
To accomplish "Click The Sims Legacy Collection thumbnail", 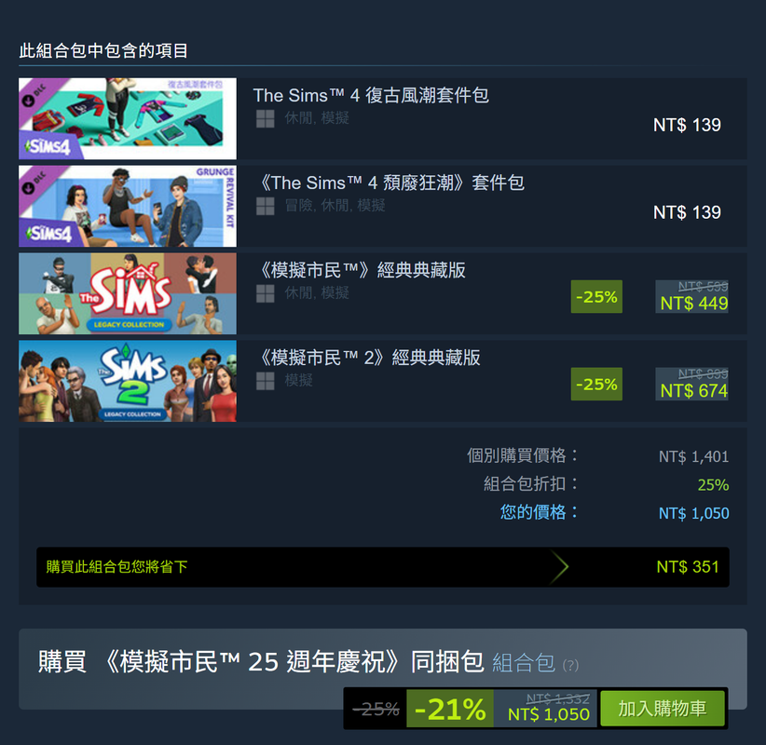I will tap(128, 293).
